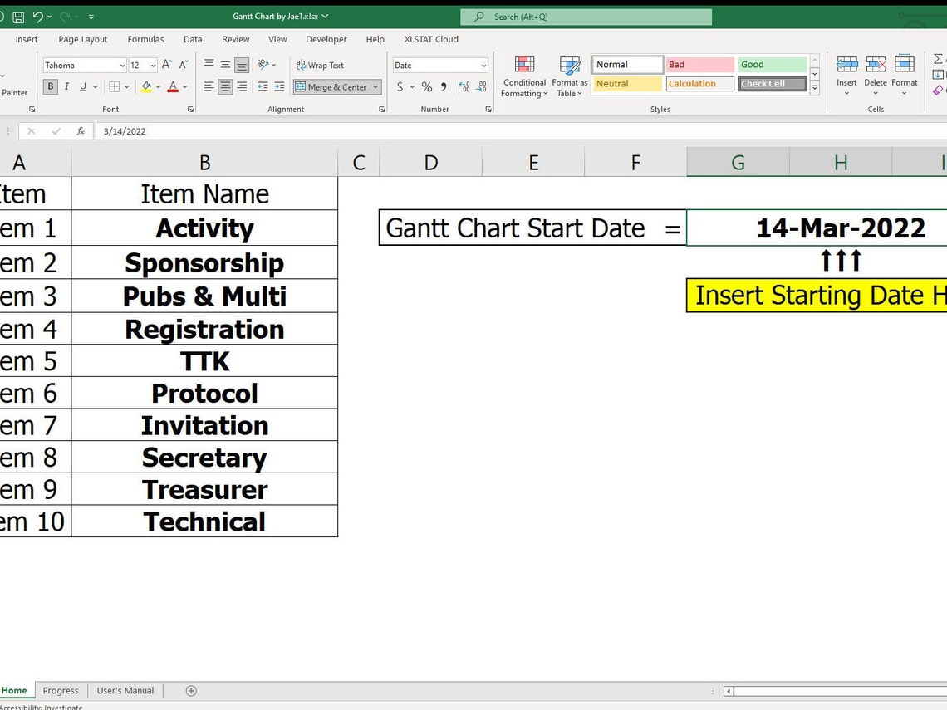Toggle italic formatting
The image size is (947, 710).
click(x=66, y=86)
